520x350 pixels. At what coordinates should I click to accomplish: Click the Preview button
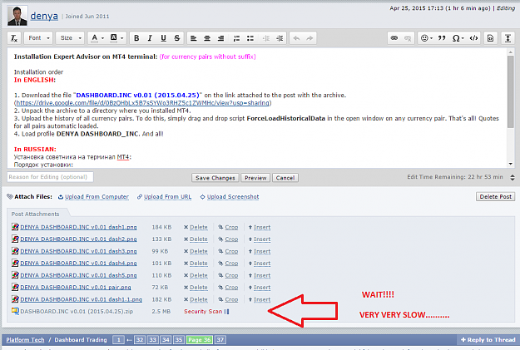coord(255,178)
